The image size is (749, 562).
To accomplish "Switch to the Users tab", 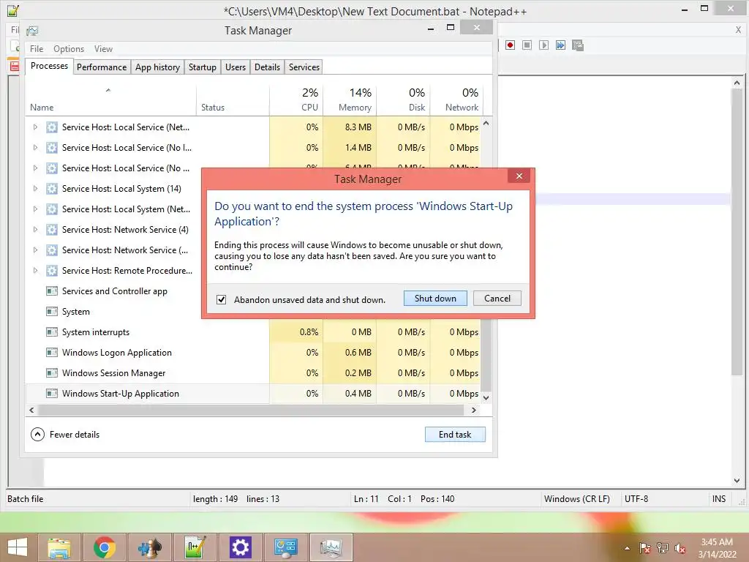I will pos(236,67).
